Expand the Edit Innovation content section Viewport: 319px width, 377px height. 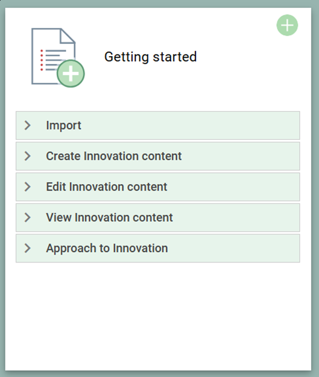tap(158, 187)
